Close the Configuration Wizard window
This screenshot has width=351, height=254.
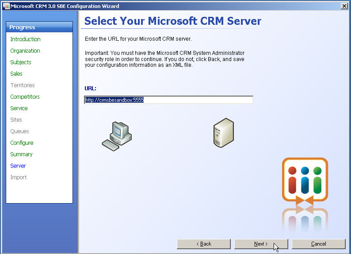click(x=344, y=6)
